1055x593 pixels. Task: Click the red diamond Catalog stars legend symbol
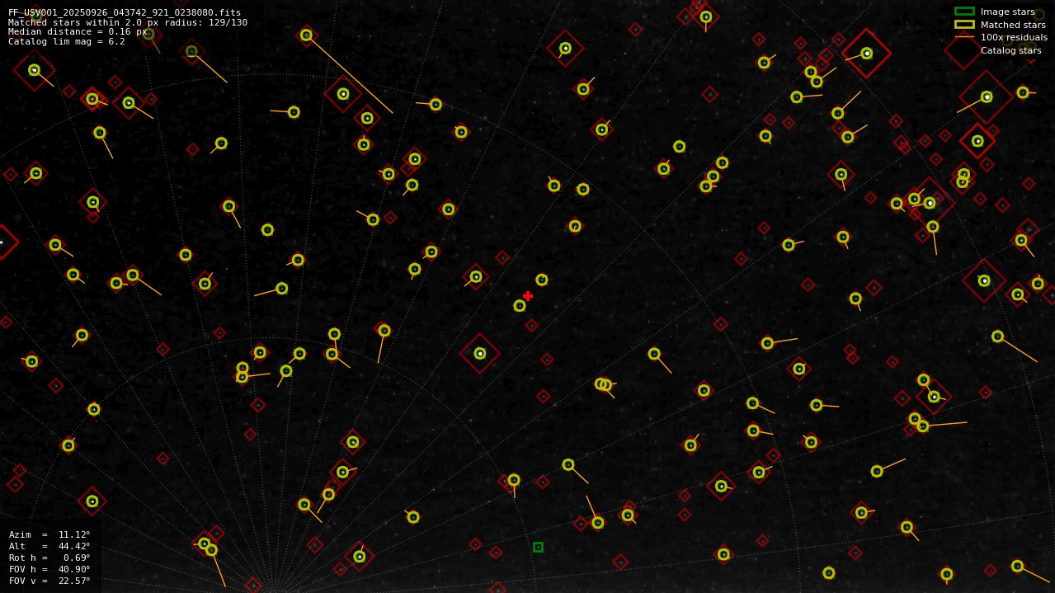(964, 50)
